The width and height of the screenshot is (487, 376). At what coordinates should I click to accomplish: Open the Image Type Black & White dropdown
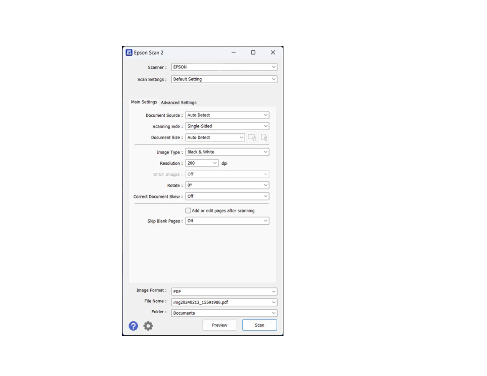coord(227,152)
